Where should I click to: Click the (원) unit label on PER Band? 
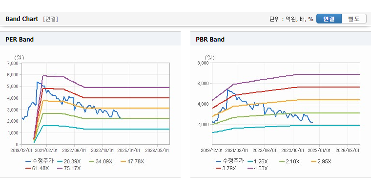(20, 57)
